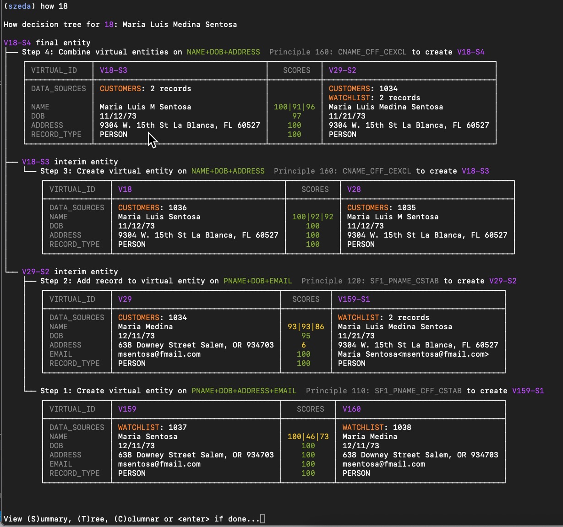Select the V28 column header in Step 3 table
Screen dimensions: 563x527
pyautogui.click(x=354, y=189)
